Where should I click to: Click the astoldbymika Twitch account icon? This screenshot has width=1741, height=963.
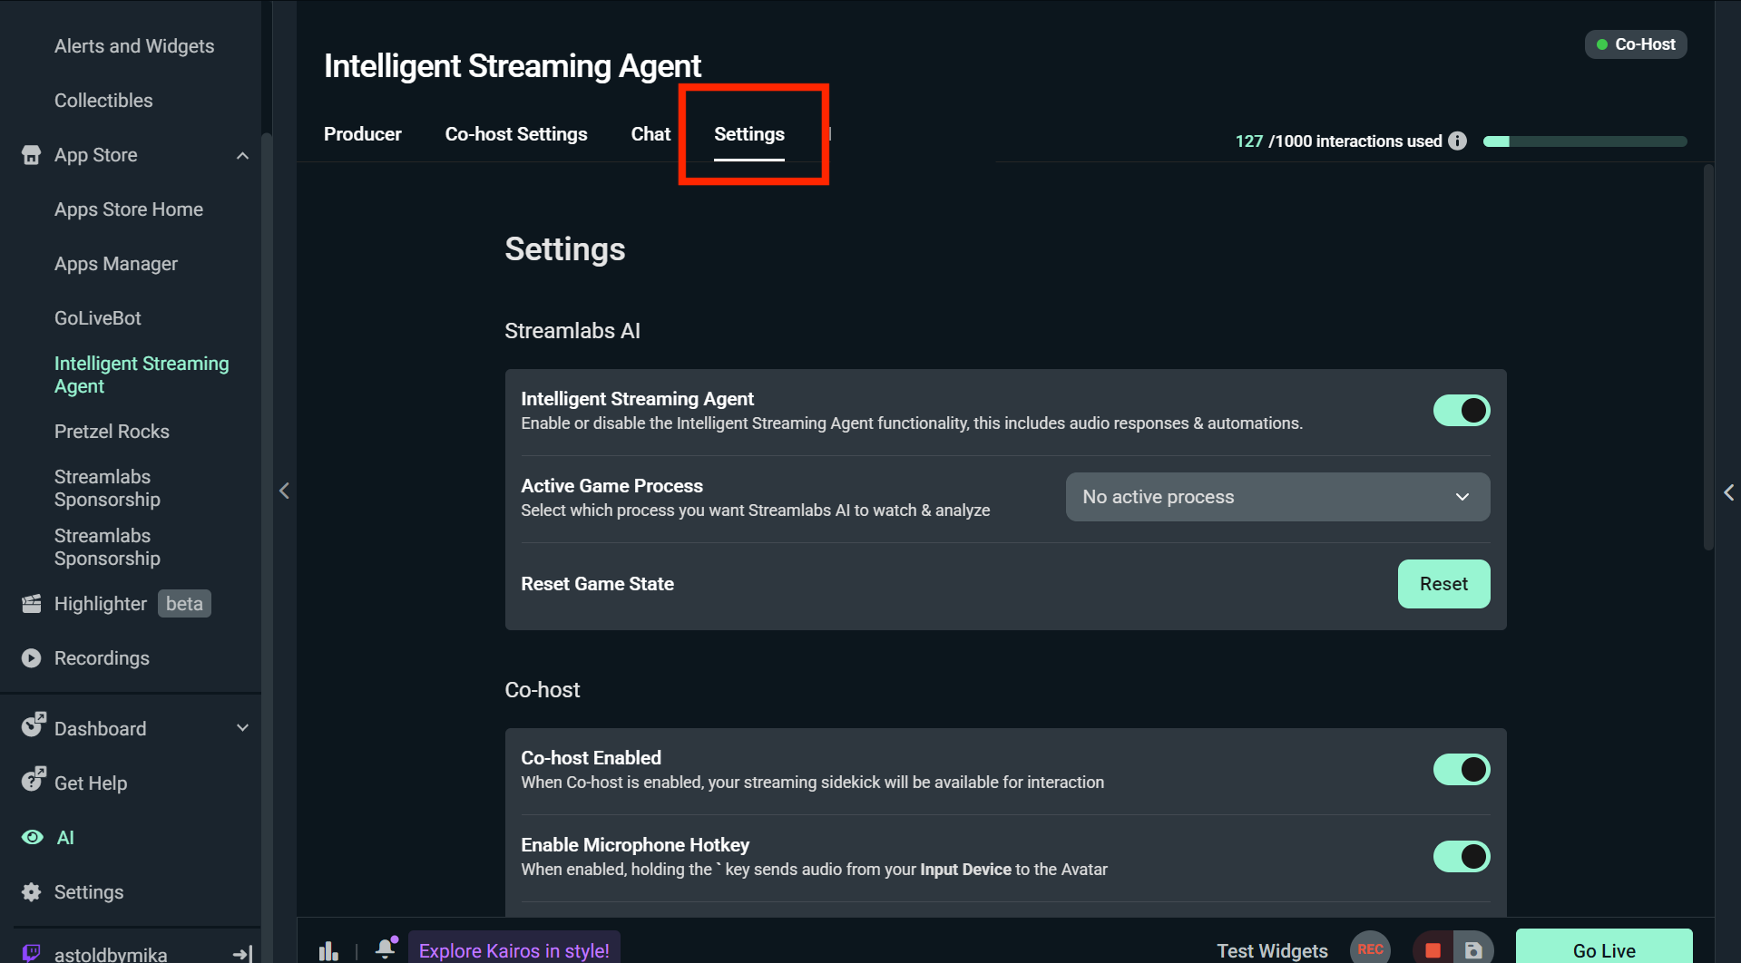tap(30, 952)
